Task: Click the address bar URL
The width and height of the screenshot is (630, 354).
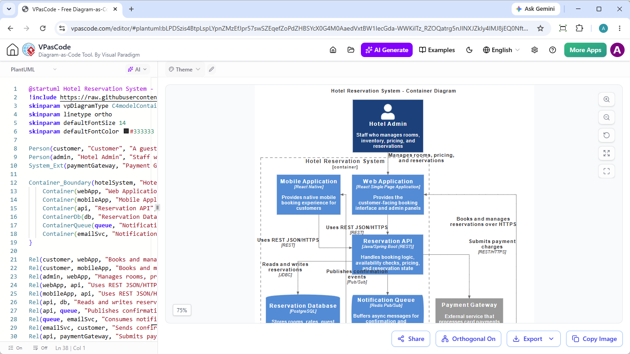Action: pos(300,28)
